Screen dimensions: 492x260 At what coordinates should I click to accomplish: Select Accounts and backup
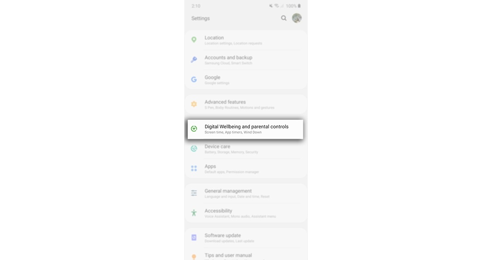(x=246, y=60)
